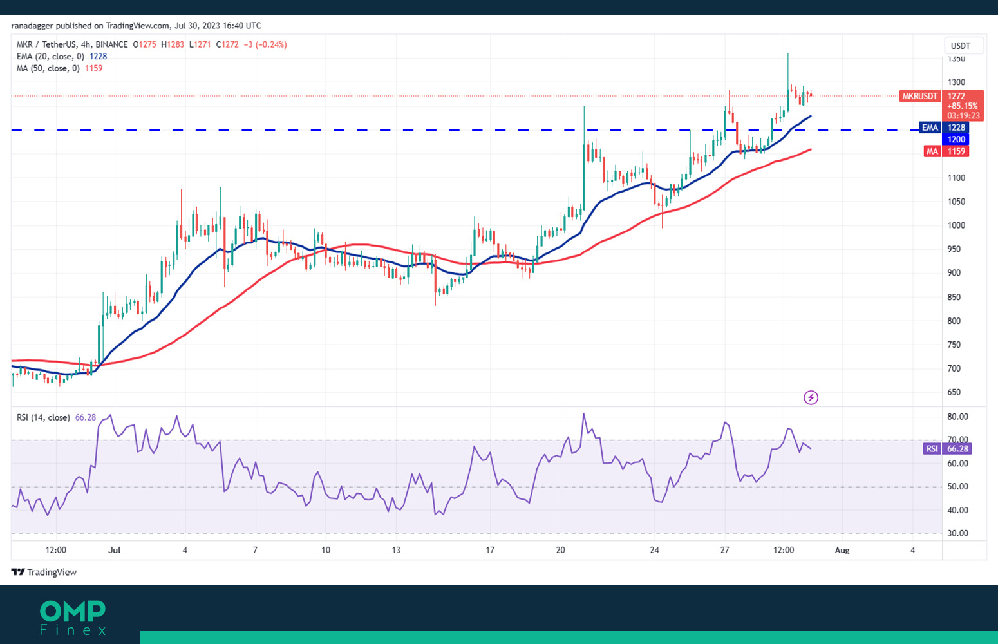Click the TradingView logo at the chart bottom
Screen dimensions: 998x644
tap(44, 572)
